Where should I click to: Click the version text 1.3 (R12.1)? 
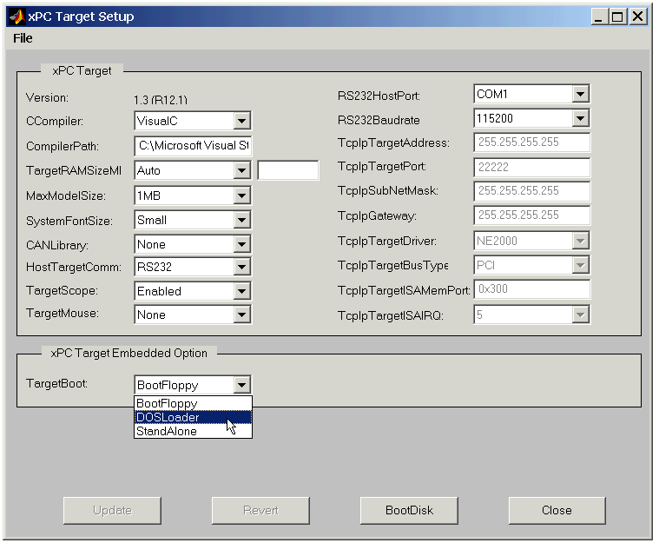(x=161, y=100)
